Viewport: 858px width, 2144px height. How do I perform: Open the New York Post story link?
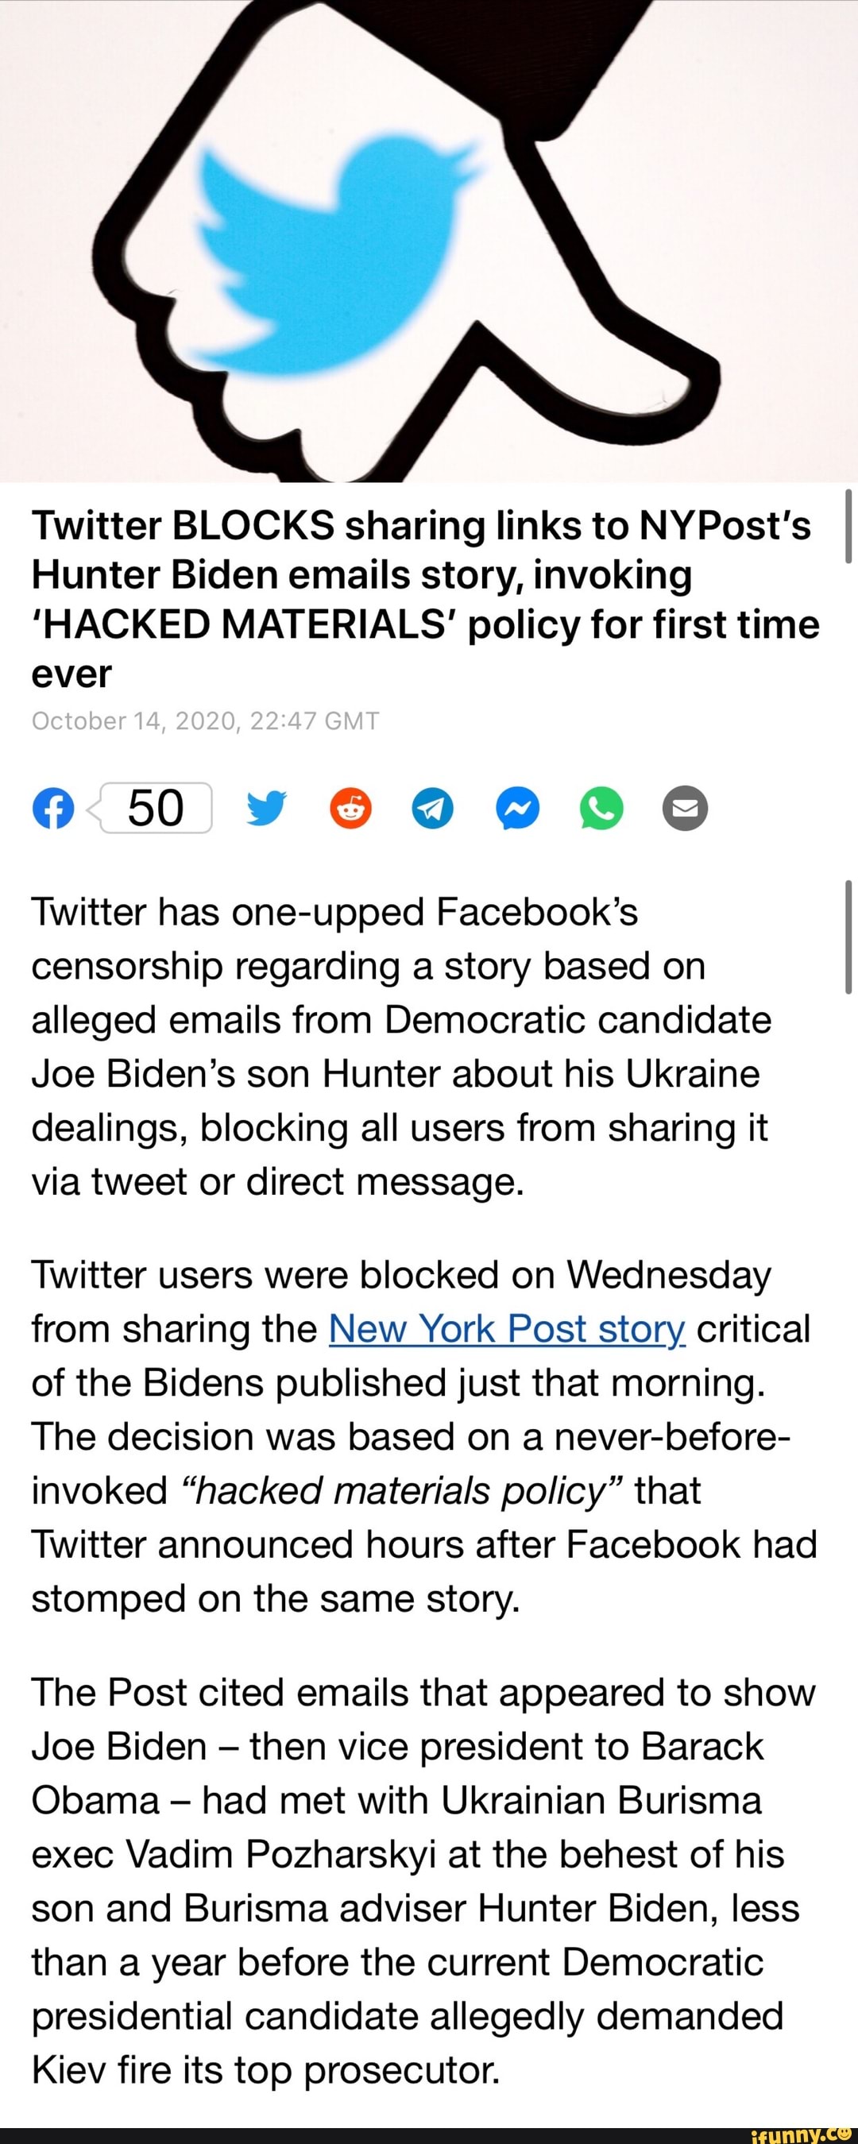pos(507,1327)
